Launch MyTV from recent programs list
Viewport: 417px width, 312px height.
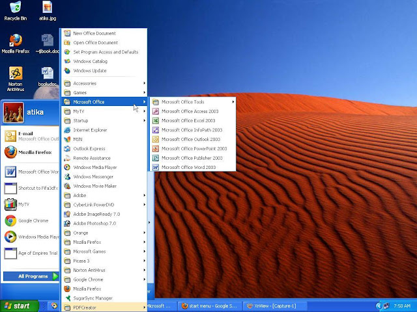pos(31,204)
